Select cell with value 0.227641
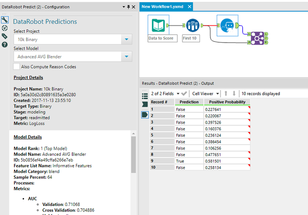Viewport: 308px width, 215px height. pyautogui.click(x=227, y=110)
